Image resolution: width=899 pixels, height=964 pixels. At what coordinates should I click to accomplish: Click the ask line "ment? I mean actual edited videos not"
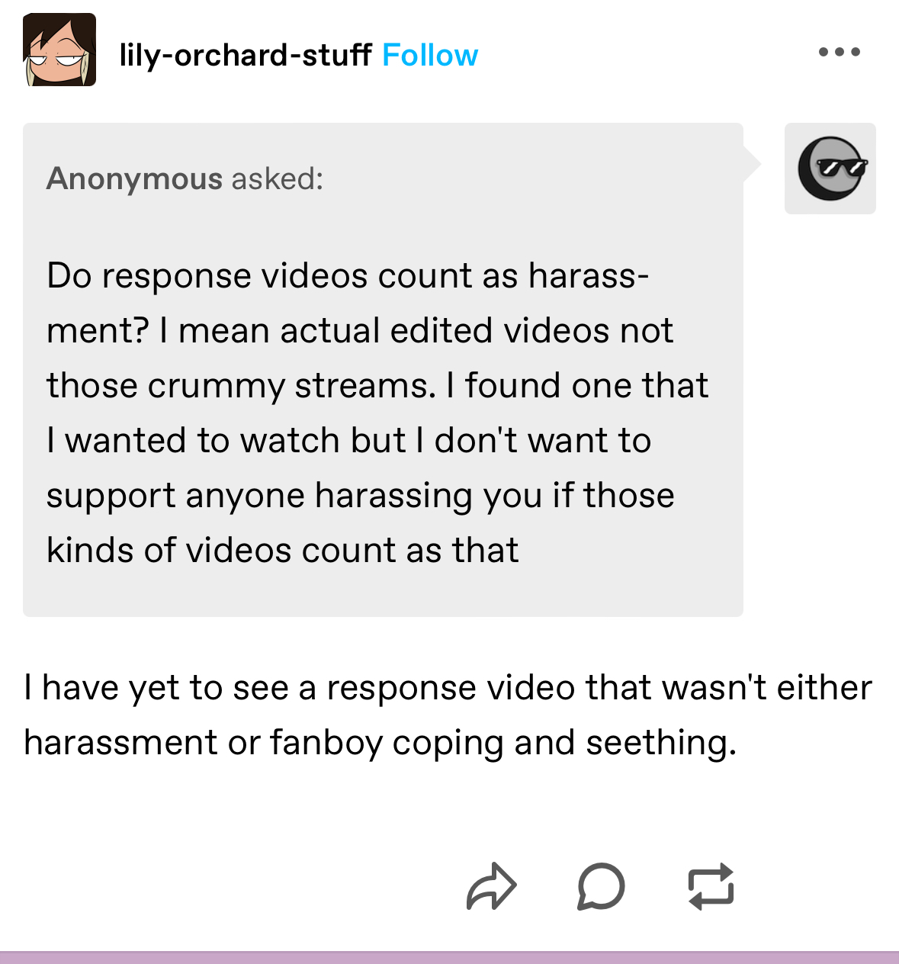pos(360,331)
